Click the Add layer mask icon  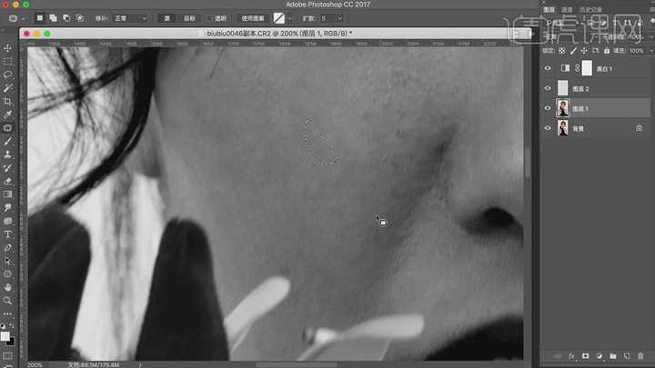coord(585,356)
